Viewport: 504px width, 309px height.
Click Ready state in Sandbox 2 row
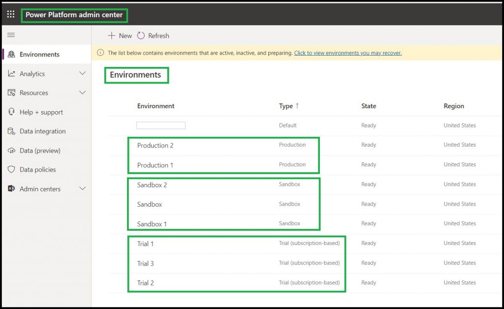pyautogui.click(x=368, y=185)
